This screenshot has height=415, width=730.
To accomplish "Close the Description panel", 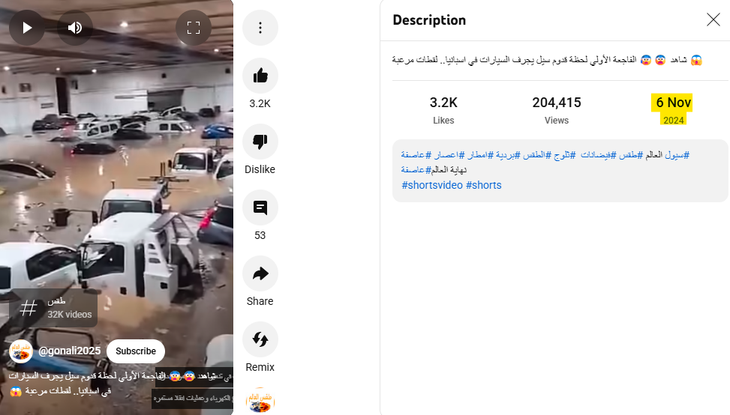I will tap(713, 19).
